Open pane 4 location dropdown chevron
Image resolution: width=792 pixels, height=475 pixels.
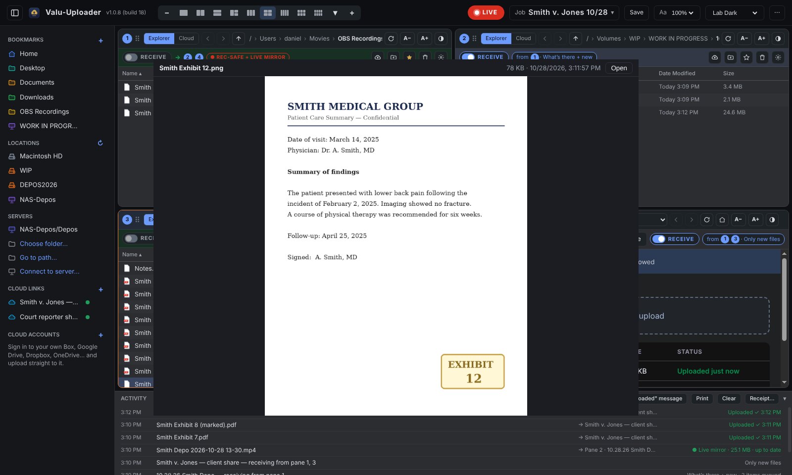pos(663,220)
